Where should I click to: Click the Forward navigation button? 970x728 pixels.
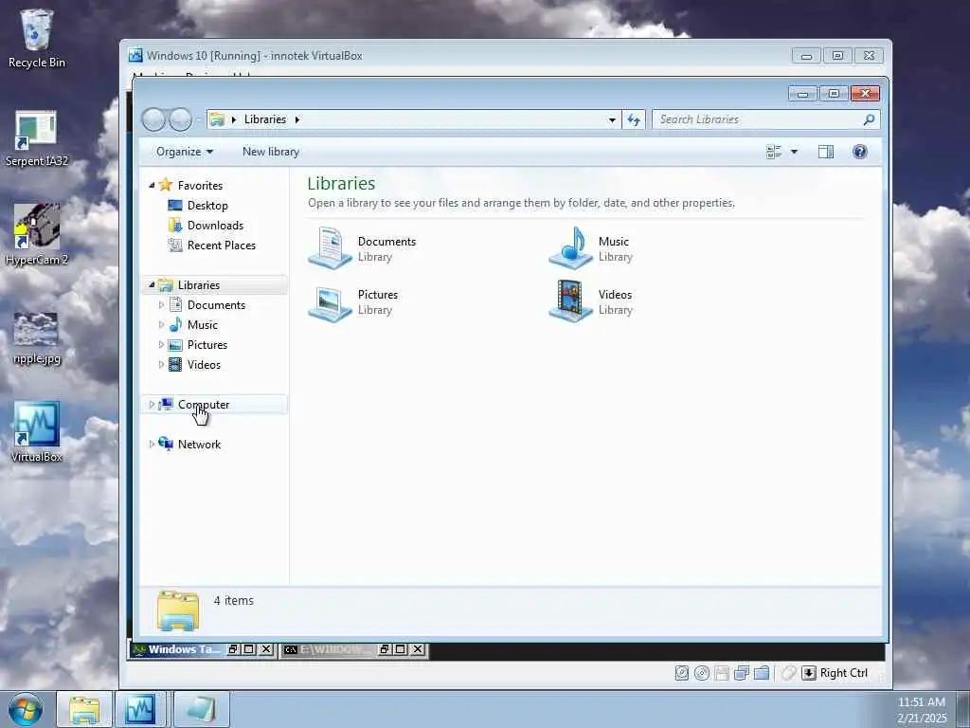tap(181, 119)
